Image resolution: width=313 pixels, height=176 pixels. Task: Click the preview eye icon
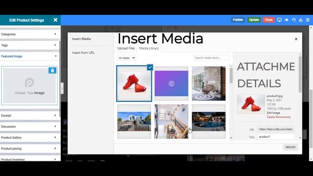tap(287, 20)
